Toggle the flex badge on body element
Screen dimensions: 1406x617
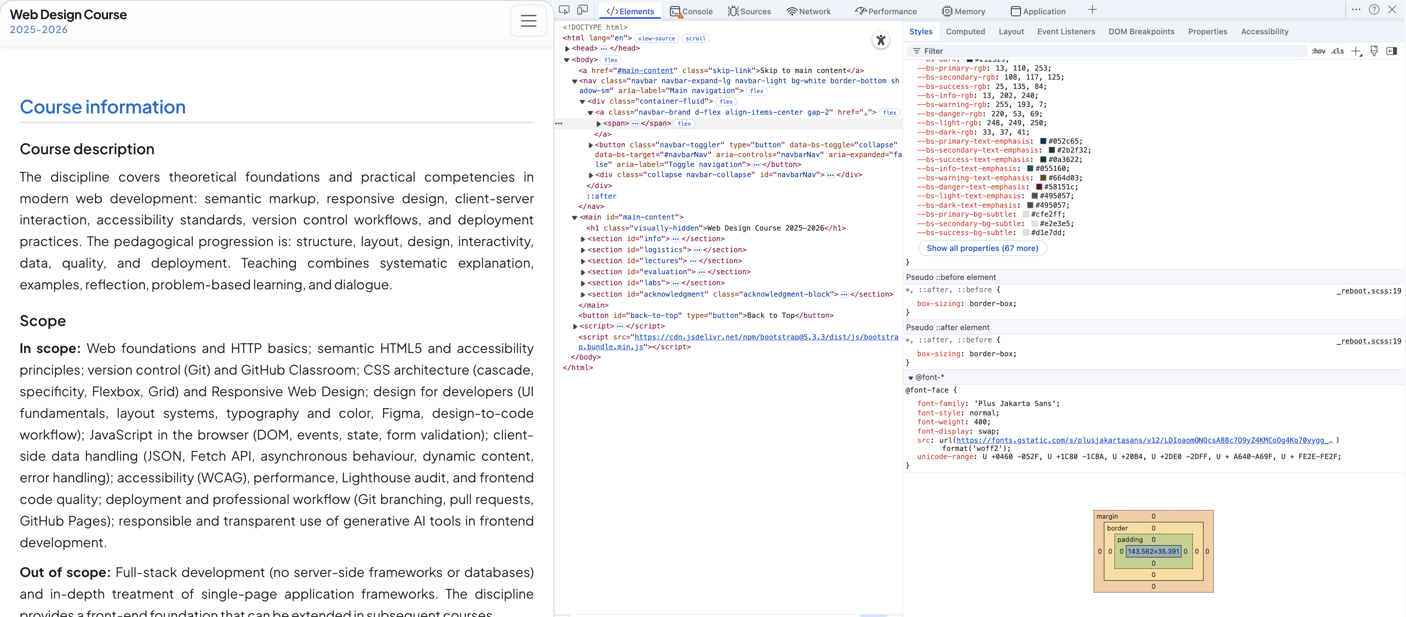[x=611, y=60]
